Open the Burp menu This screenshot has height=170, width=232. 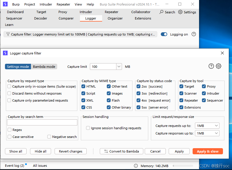point(16,4)
